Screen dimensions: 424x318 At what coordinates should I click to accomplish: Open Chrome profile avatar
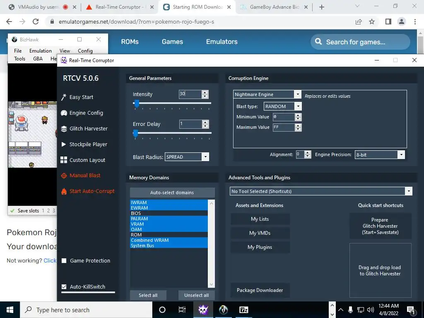click(x=402, y=22)
